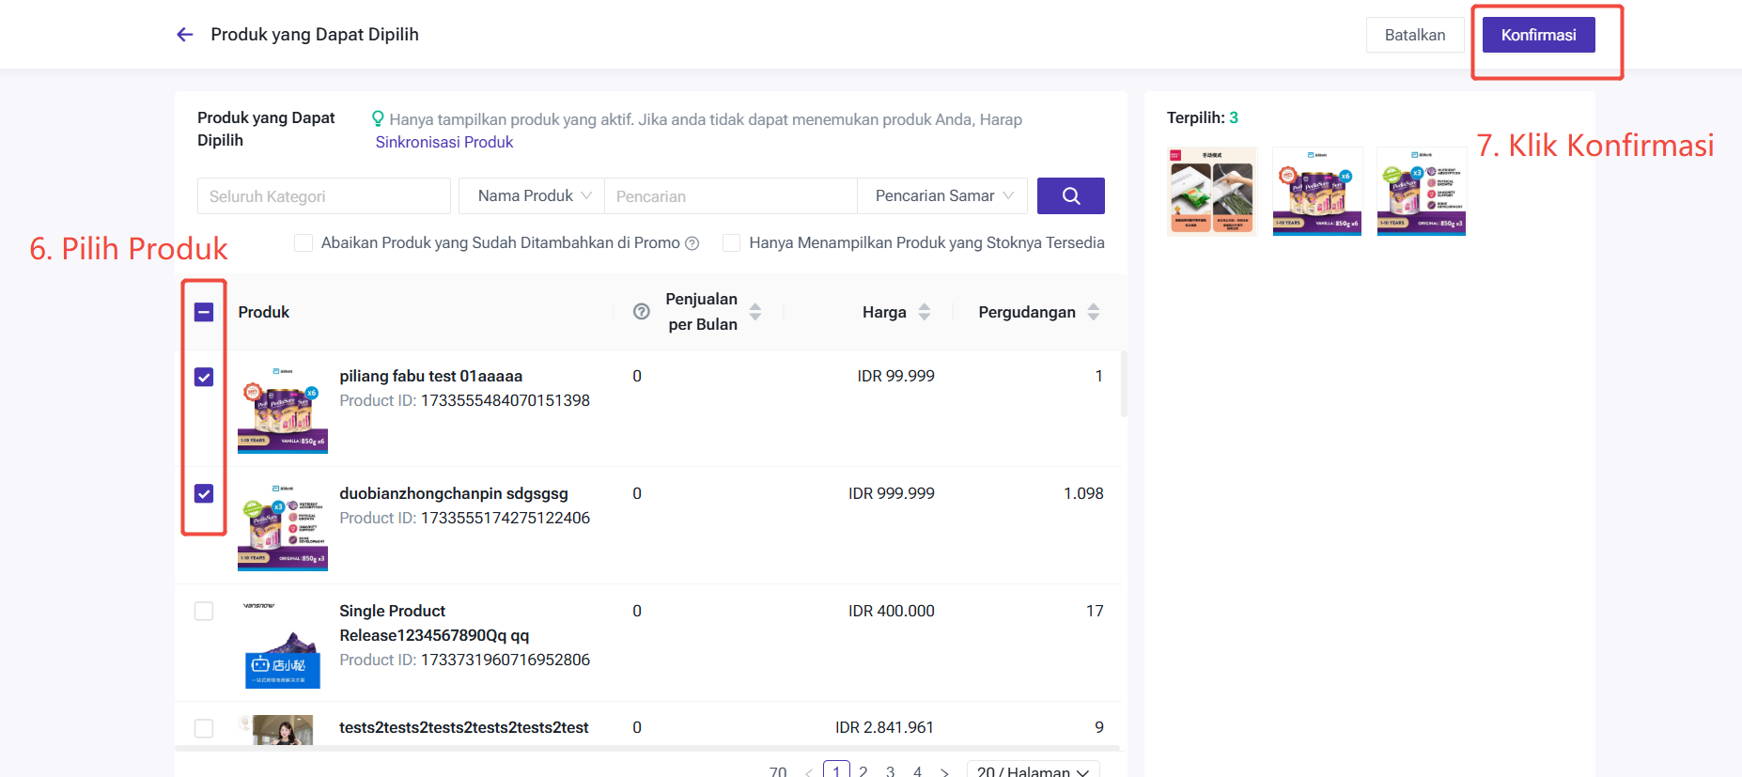The height and width of the screenshot is (777, 1742).
Task: Open the Sinkronisasi Produk link
Action: pyautogui.click(x=444, y=142)
